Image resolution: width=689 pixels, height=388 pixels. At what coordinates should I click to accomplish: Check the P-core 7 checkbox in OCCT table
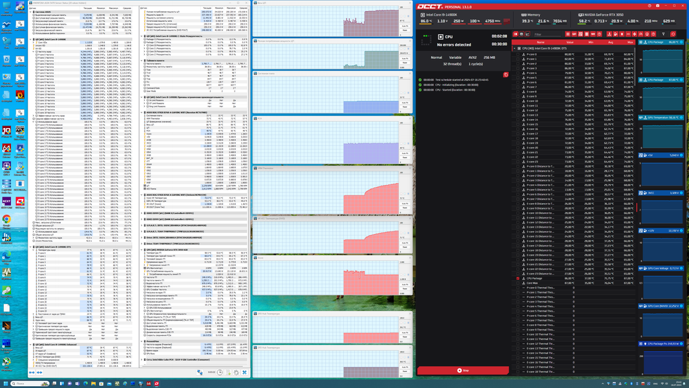pos(518,87)
